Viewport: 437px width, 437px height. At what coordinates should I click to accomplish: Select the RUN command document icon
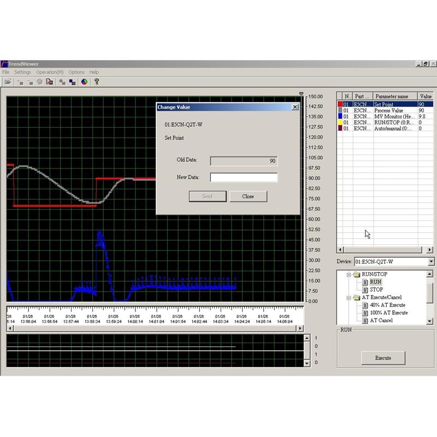pyautogui.click(x=365, y=282)
